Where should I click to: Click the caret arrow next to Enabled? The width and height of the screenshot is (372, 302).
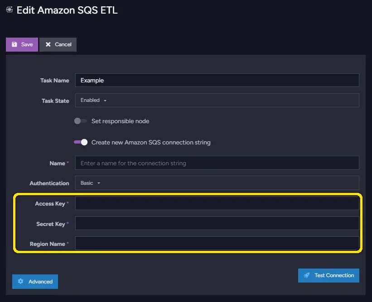pos(105,101)
